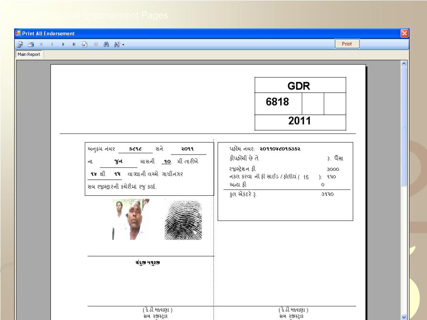Click the name text under the photo
Screen dimensions: 427x320
[148, 262]
